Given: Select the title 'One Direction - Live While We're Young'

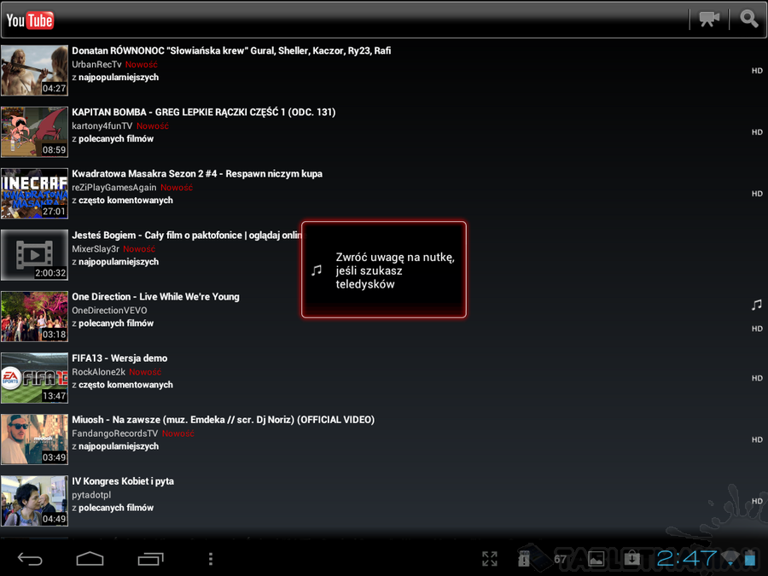Looking at the screenshot, I should 156,297.
